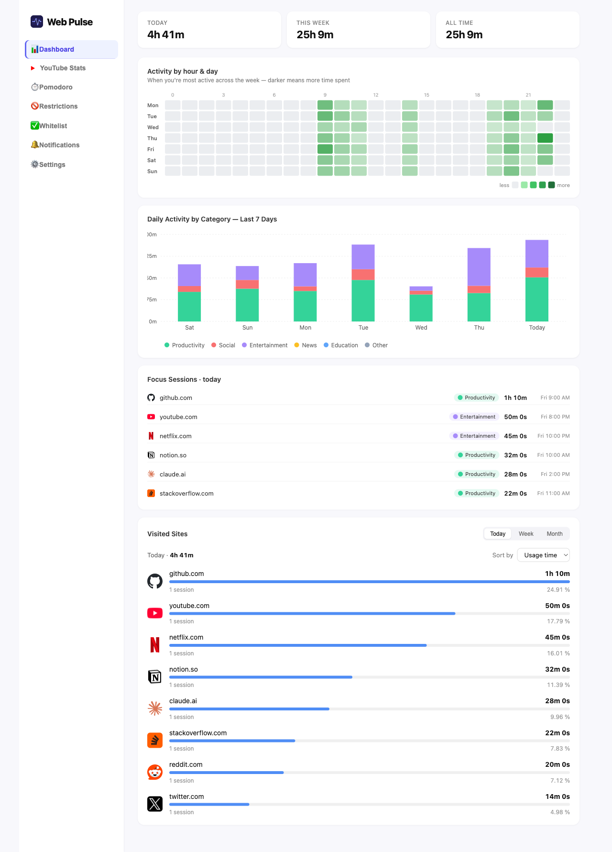Click the Restrictions prohibited icon
The image size is (612, 852).
point(34,106)
